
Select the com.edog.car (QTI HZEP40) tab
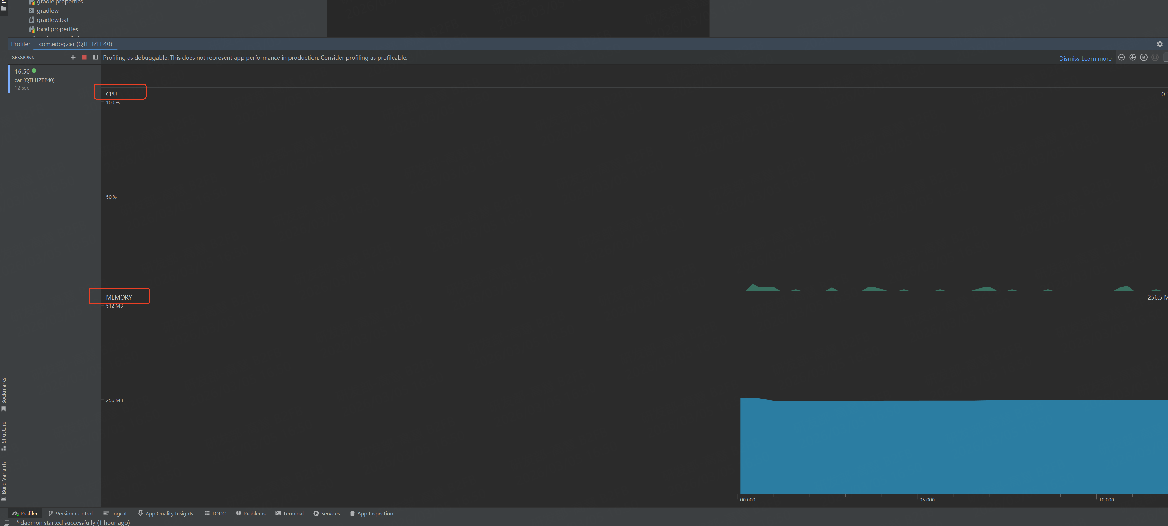coord(75,44)
